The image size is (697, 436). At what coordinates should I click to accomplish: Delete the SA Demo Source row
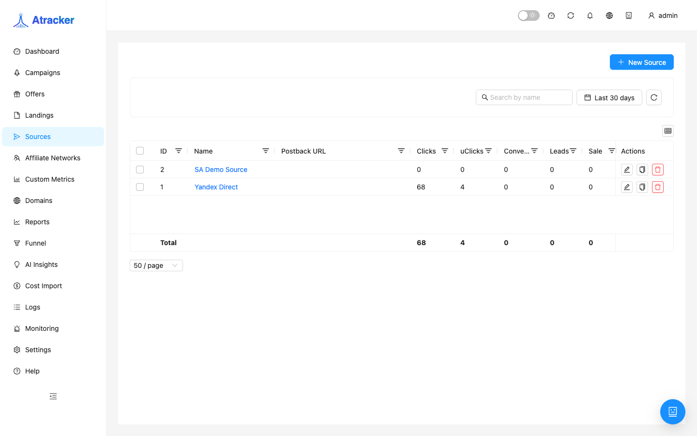tap(658, 170)
